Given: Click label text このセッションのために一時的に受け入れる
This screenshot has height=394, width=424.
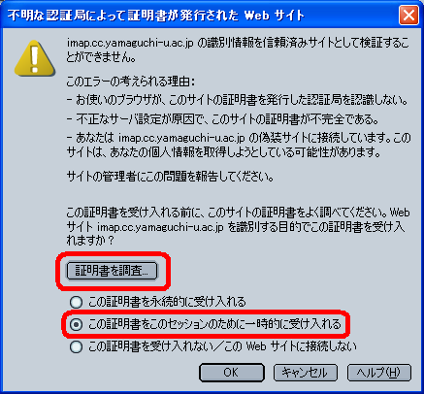Looking at the screenshot, I should (214, 324).
